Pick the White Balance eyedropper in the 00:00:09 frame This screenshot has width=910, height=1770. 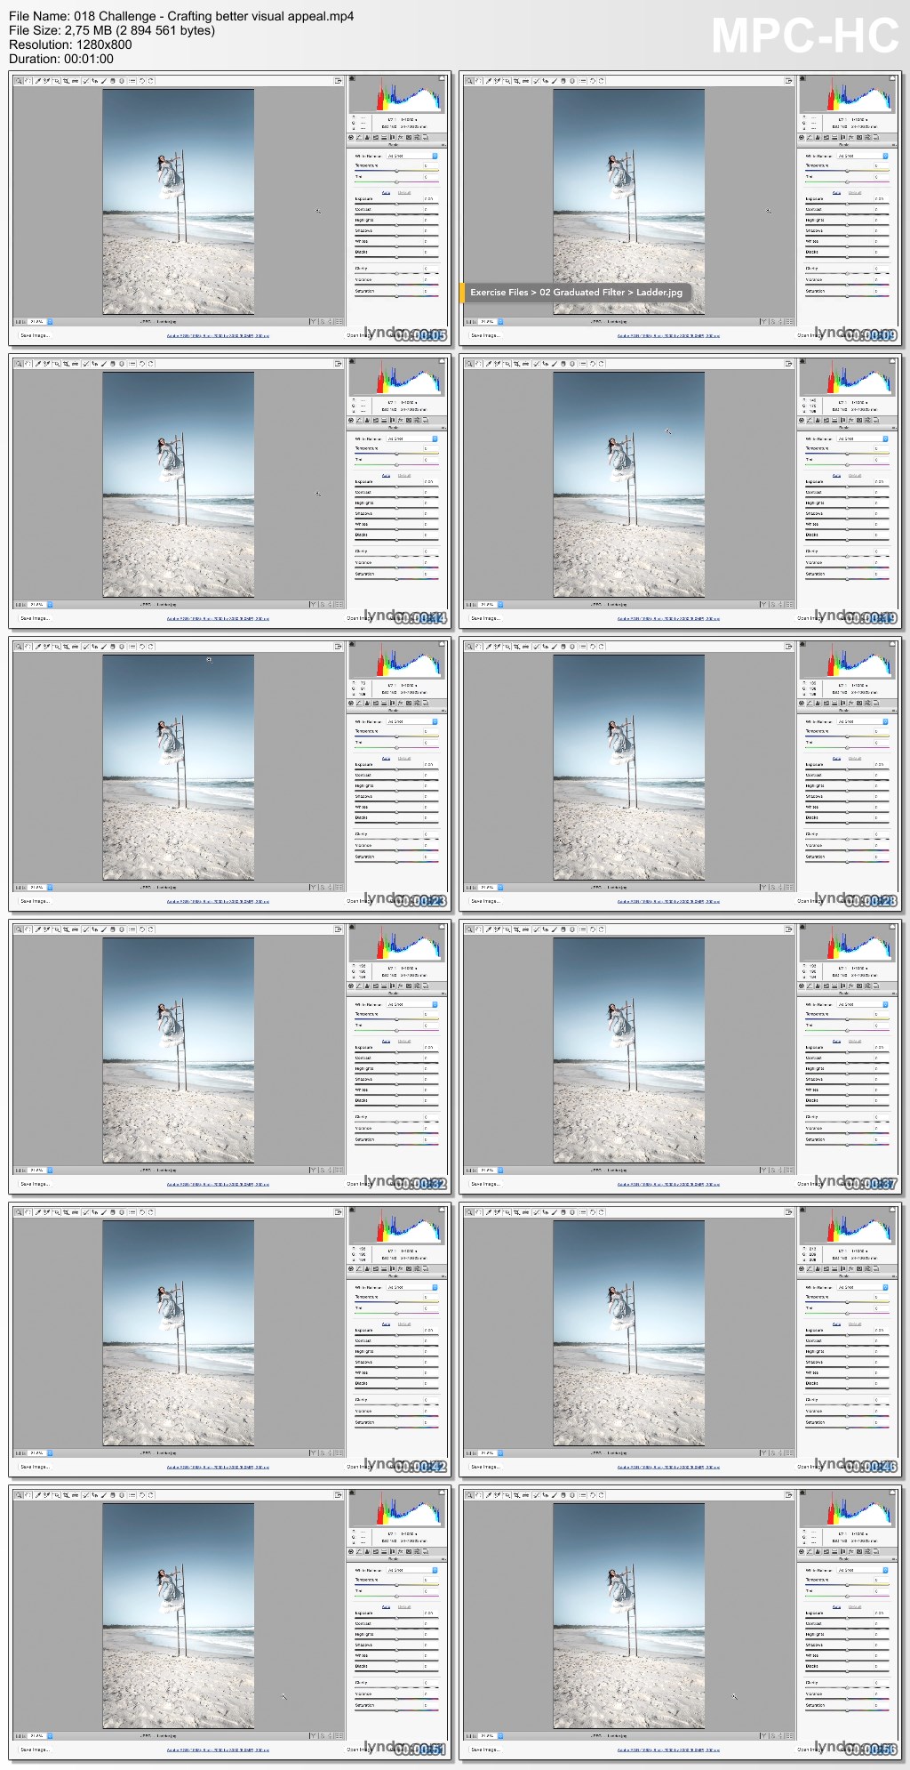(488, 81)
